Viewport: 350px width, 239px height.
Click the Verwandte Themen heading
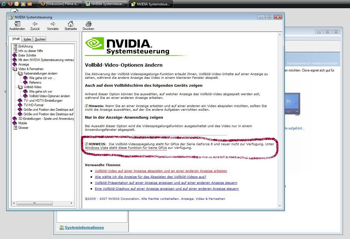(x=103, y=165)
